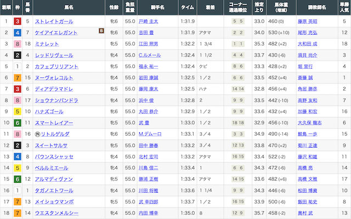Image resolution: width=351 pixels, height=219 pixels.
Task: Click the ヌーヴォレコルト horse link
Action: (x=54, y=78)
